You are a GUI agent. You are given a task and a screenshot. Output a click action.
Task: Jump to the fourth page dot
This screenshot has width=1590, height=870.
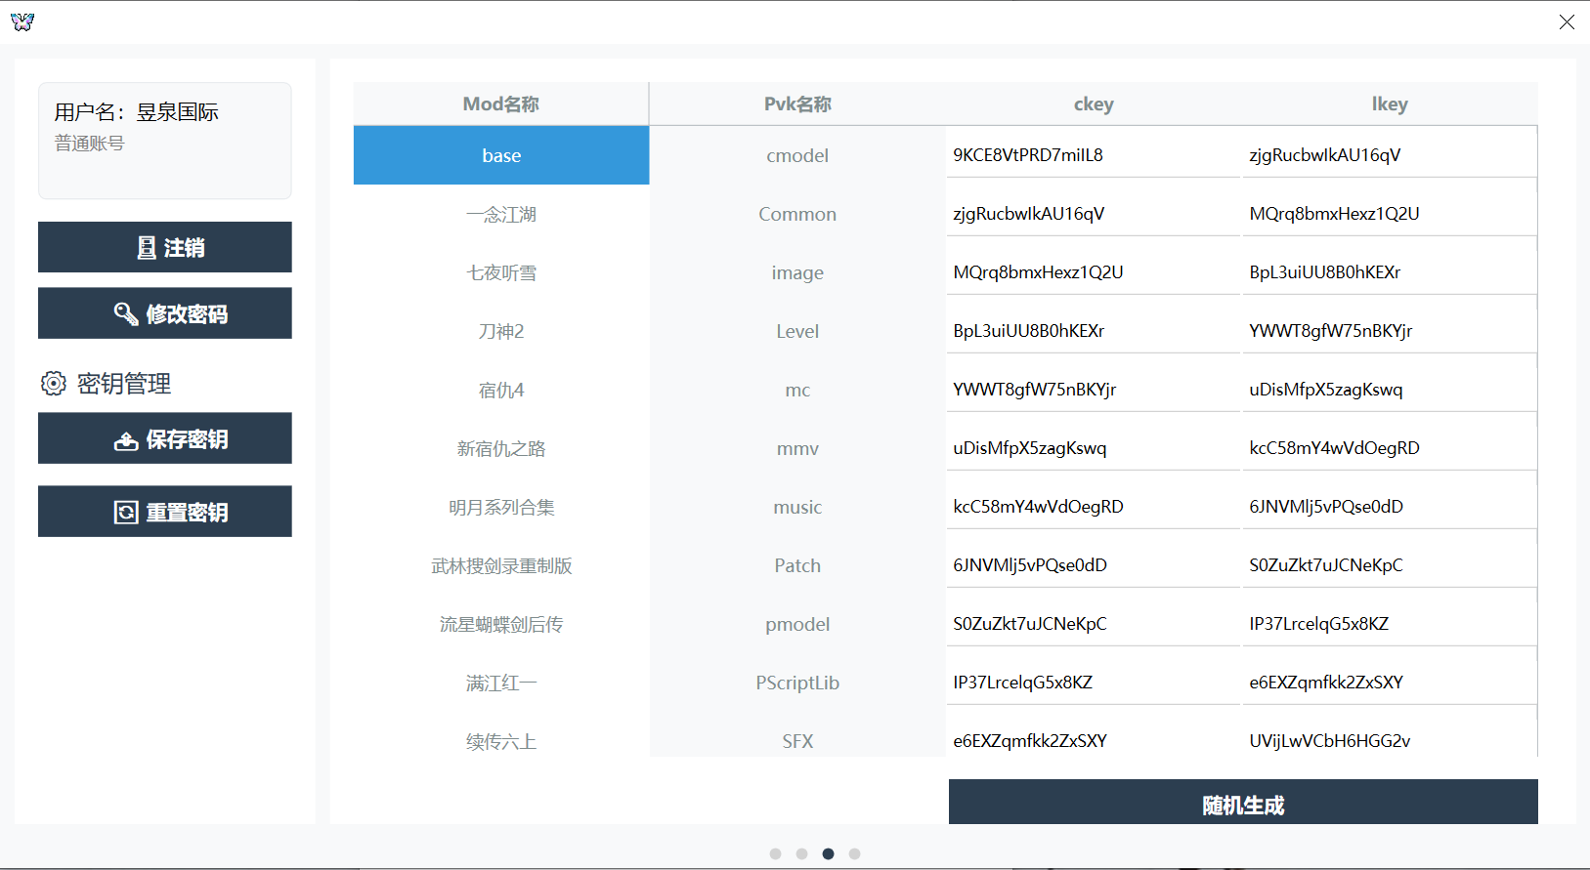coord(854,853)
